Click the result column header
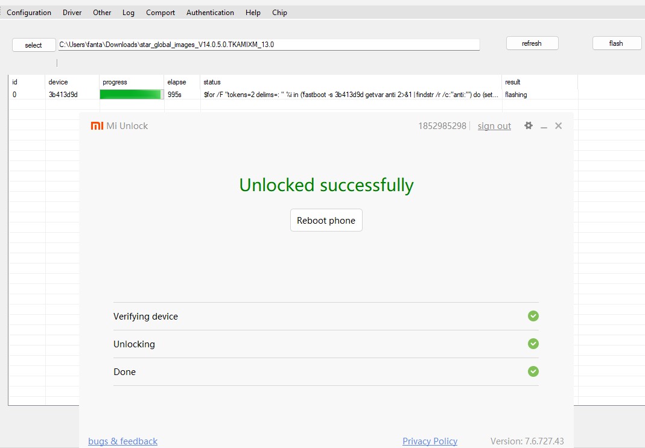The width and height of the screenshot is (645, 448). [539, 82]
